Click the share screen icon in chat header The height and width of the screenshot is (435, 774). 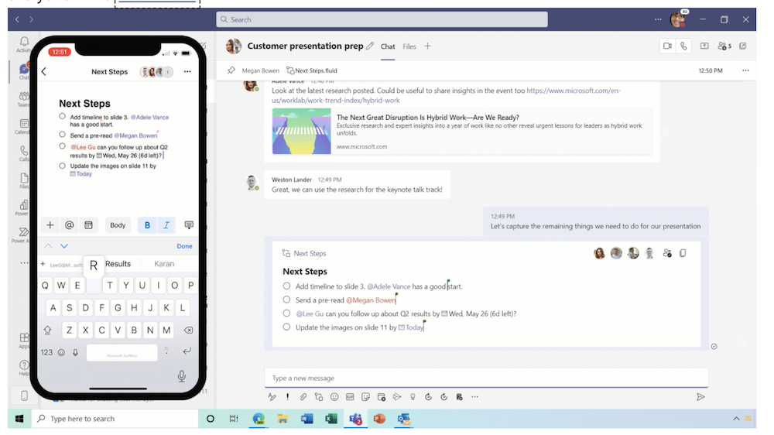704,46
